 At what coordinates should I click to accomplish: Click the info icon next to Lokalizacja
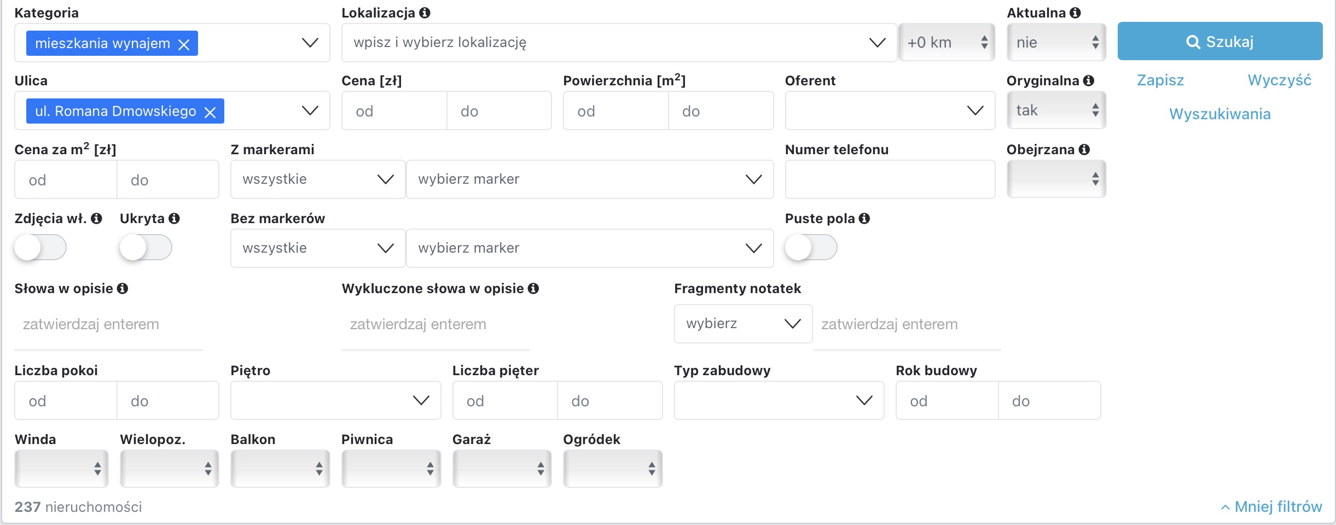tap(425, 13)
